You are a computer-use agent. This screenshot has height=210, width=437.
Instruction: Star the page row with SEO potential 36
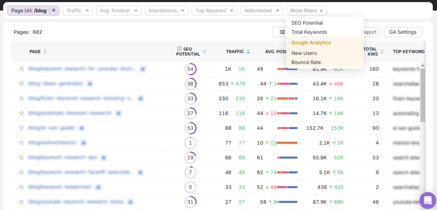pos(21,83)
